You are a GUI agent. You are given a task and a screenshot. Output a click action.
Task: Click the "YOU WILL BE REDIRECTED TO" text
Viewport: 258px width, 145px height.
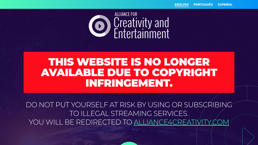point(80,122)
